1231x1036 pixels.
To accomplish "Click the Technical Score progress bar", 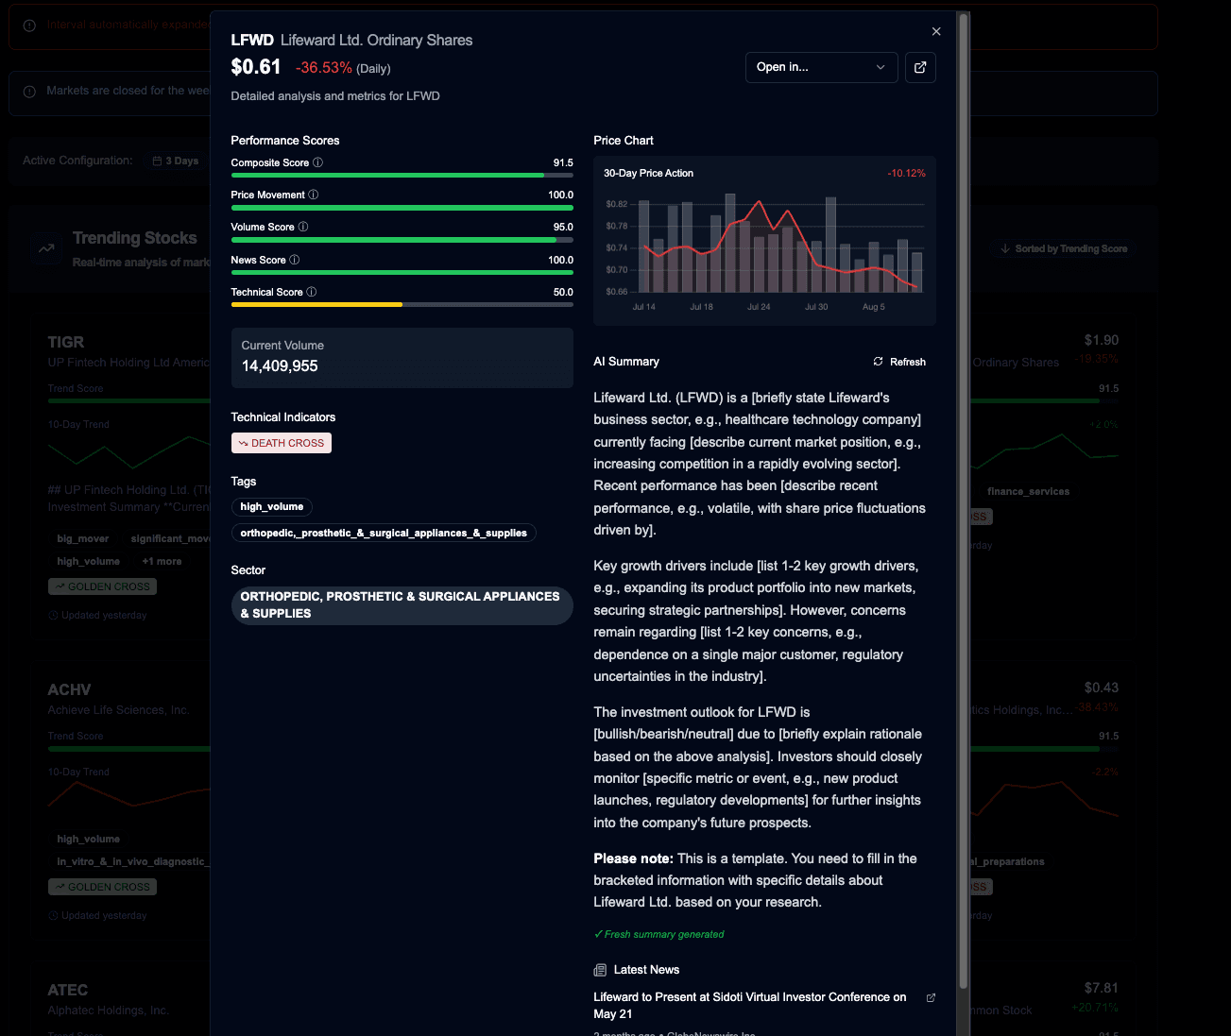I will click(402, 304).
